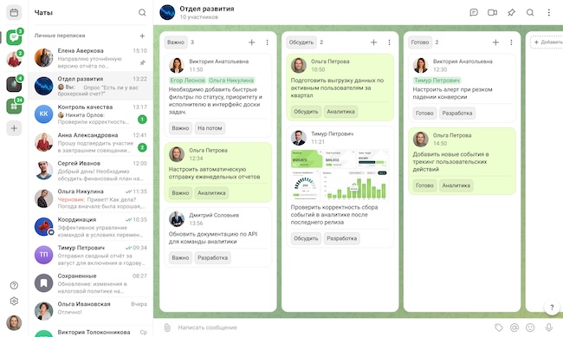The image size is (563, 337).
Task: Add a new workspace with the sidebar plus
Action: (x=14, y=128)
